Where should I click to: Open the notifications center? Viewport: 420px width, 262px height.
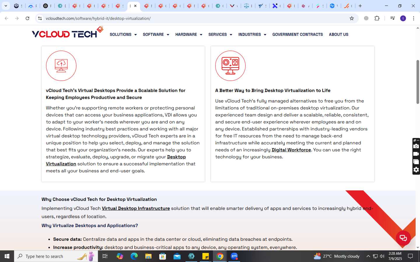click(410, 256)
